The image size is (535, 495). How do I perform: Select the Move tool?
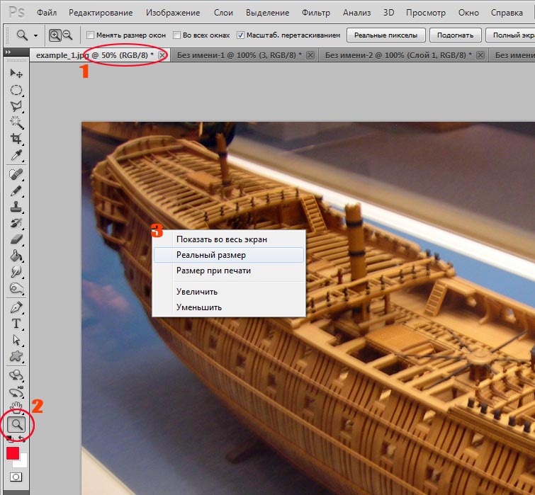16,74
